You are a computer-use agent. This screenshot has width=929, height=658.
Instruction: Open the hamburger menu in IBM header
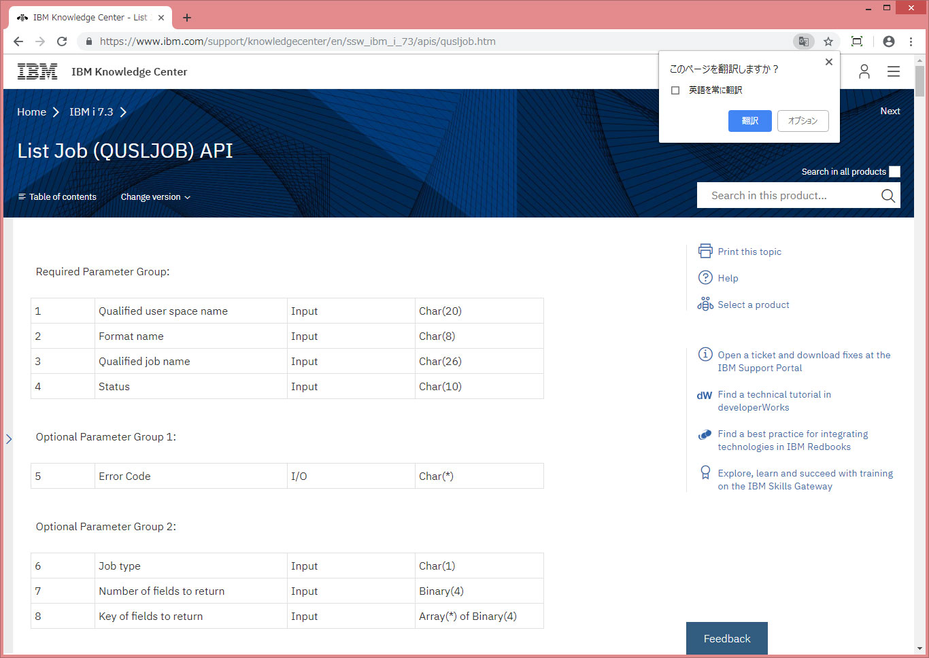(x=893, y=71)
